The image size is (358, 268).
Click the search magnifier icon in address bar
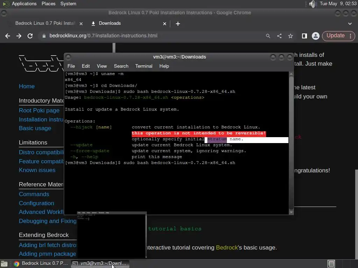point(268,36)
